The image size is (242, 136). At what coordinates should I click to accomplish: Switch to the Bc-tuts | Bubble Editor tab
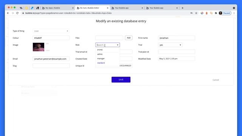point(92,8)
